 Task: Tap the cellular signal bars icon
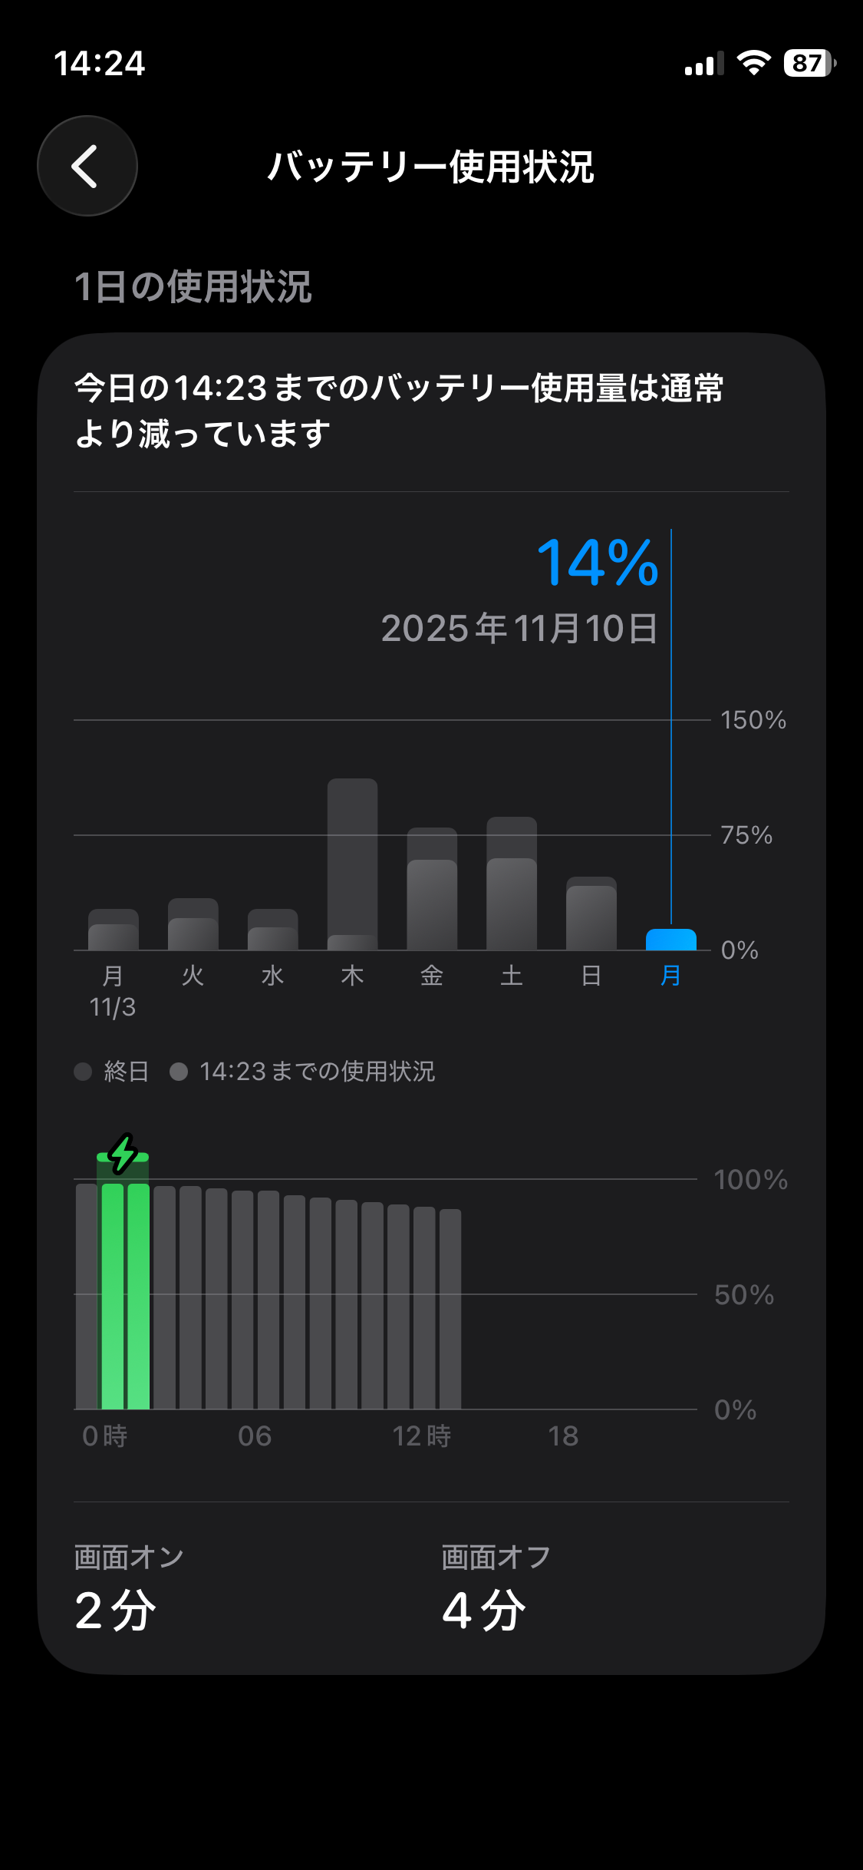(x=703, y=64)
